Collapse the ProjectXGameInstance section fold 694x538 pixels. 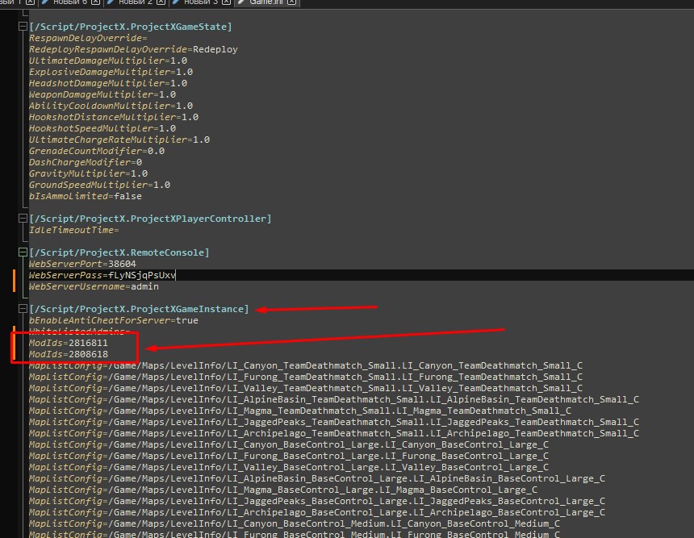pos(22,309)
